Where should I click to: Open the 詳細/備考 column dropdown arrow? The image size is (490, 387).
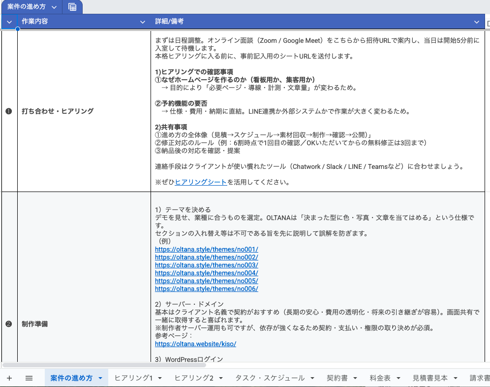coord(476,22)
